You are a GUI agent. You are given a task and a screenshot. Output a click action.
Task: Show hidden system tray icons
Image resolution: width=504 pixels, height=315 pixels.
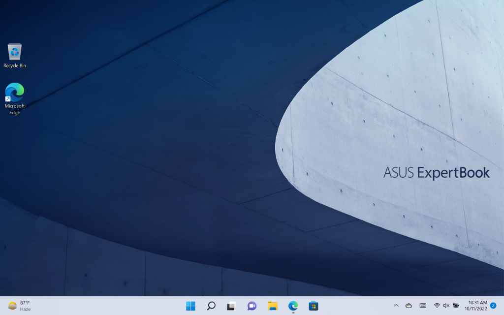click(x=396, y=306)
